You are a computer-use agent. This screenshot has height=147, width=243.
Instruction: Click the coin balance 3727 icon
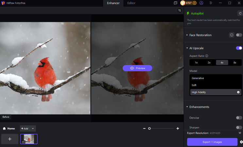tap(183, 3)
